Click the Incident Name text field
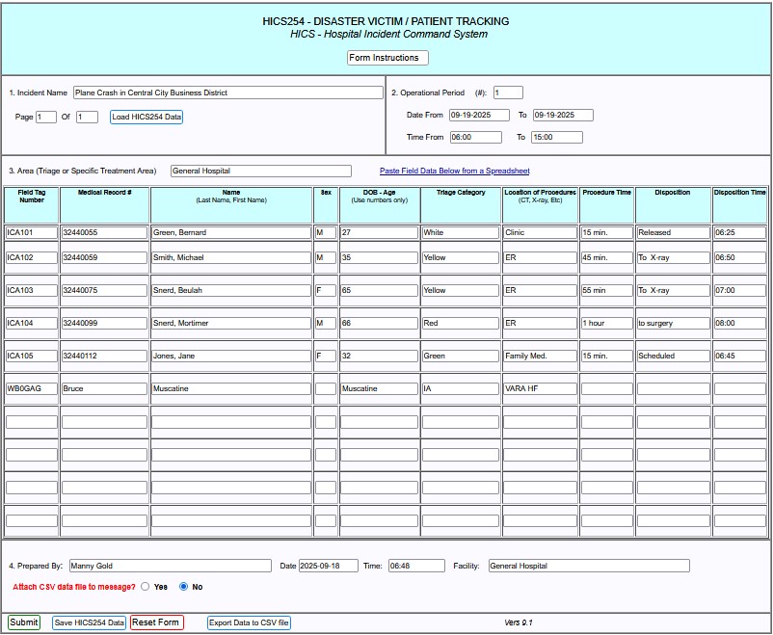Viewport: 773px width, 635px height. pos(227,93)
